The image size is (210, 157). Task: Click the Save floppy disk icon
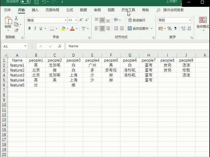pyautogui.click(x=36, y=2)
